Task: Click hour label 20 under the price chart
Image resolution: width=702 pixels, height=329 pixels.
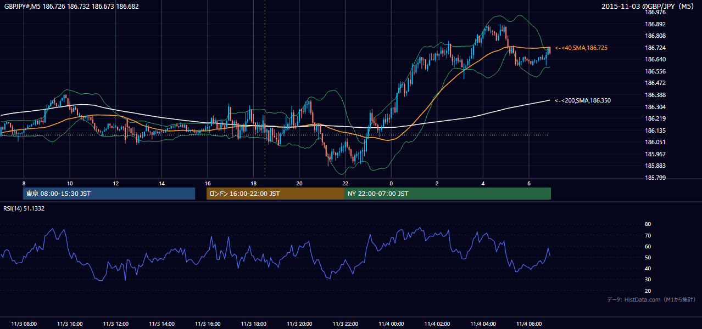Action: [x=299, y=183]
